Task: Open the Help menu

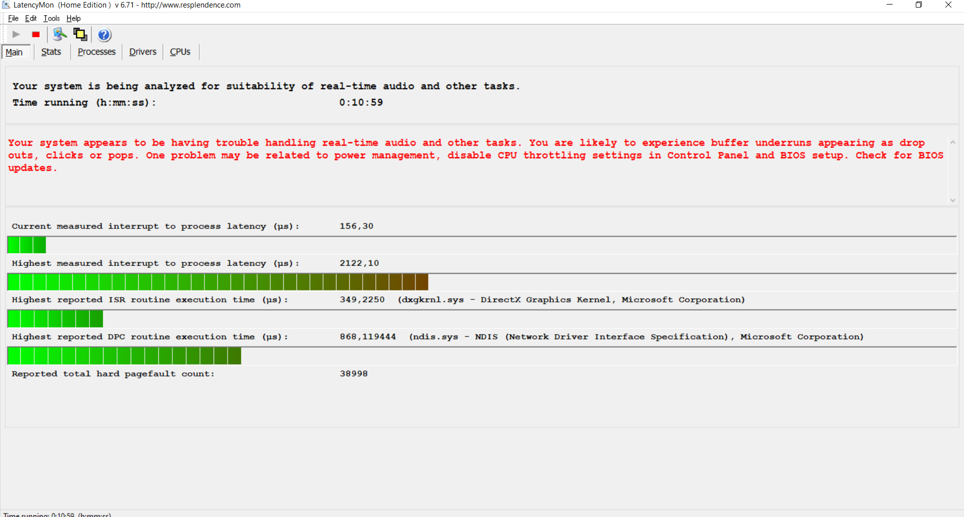Action: coord(73,19)
